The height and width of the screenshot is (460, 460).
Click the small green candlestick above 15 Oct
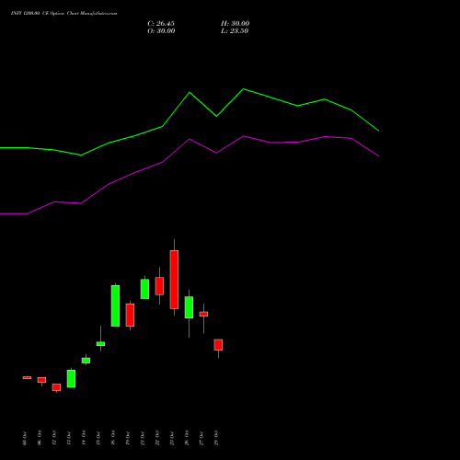(x=100, y=344)
